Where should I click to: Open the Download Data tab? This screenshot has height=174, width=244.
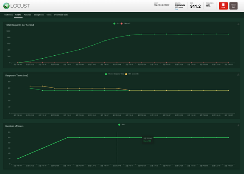61,14
